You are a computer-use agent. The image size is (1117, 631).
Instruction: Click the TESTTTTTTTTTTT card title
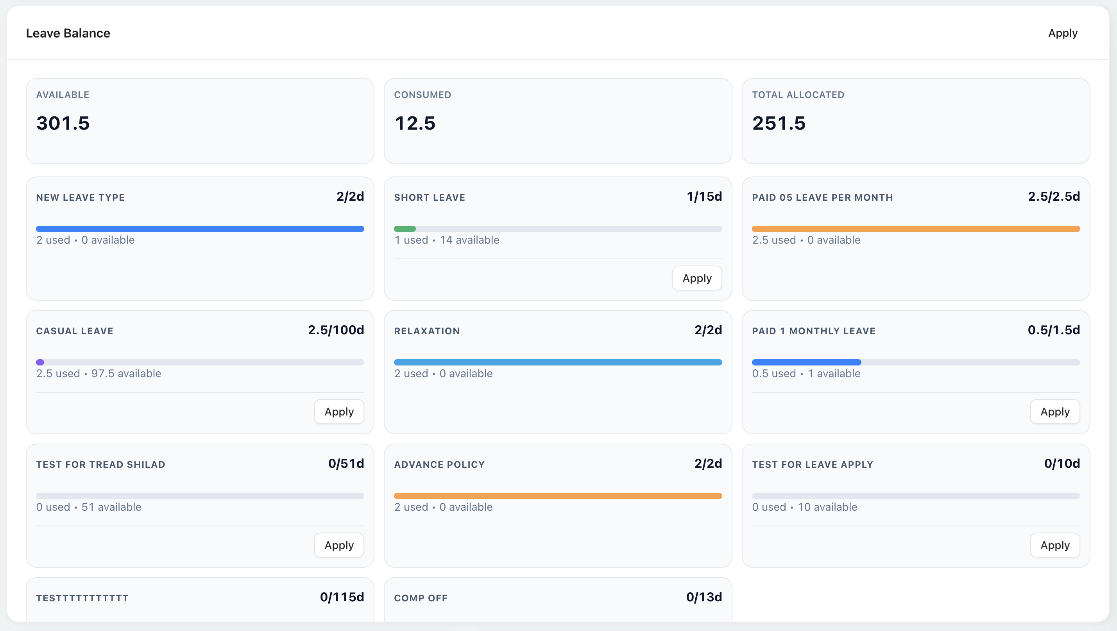tap(82, 598)
